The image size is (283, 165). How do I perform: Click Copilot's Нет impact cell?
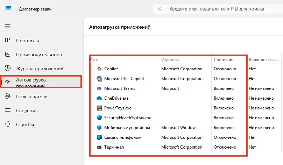(x=252, y=69)
